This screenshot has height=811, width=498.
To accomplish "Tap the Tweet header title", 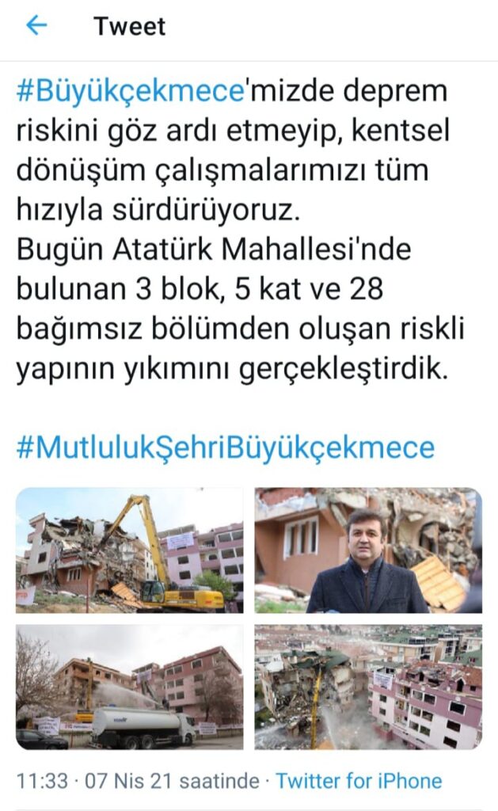I will point(129,26).
